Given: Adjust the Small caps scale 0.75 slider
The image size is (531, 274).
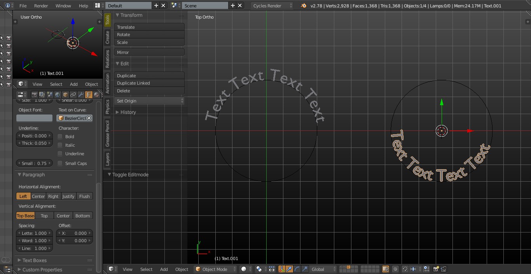Looking at the screenshot, I should [x=34, y=163].
